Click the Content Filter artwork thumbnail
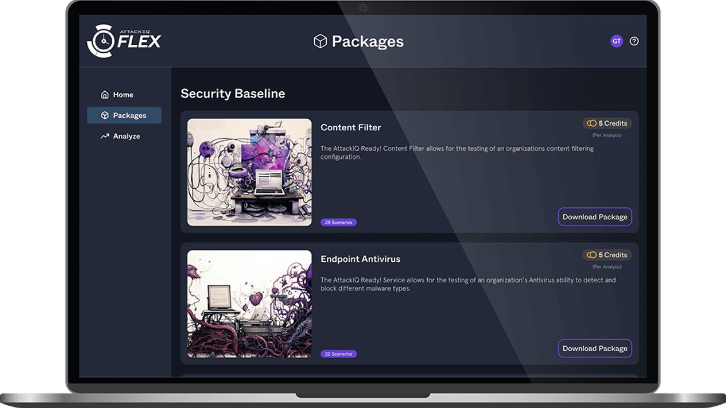726x408 pixels. tap(250, 172)
